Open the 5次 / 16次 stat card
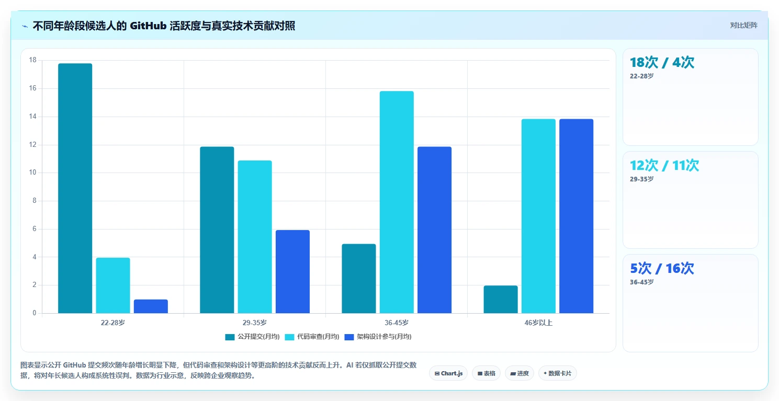 coord(690,303)
